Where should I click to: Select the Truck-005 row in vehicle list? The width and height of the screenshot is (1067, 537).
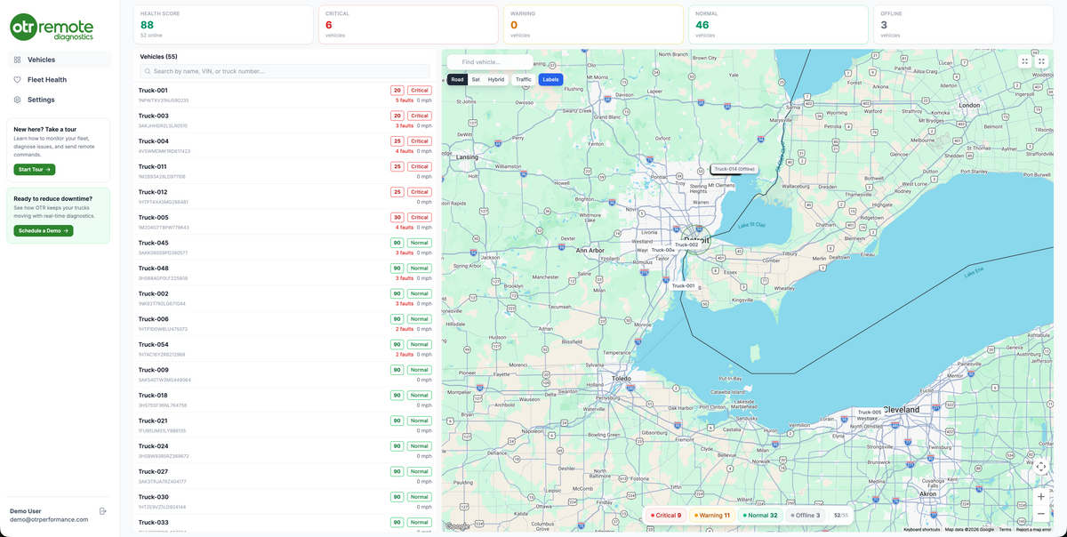tap(285, 222)
